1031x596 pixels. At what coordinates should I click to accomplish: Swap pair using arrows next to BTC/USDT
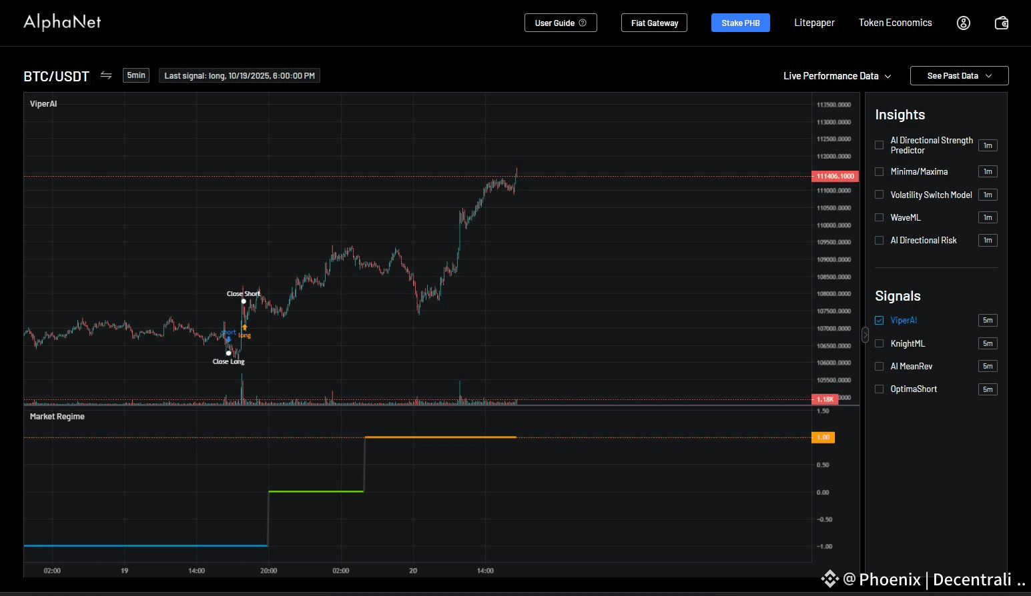coord(106,75)
